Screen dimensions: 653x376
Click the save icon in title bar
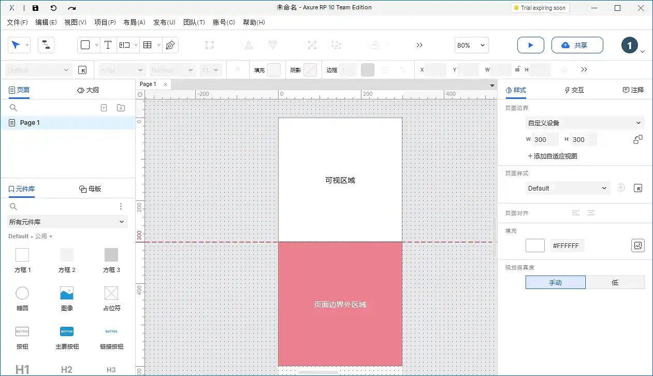pos(35,8)
